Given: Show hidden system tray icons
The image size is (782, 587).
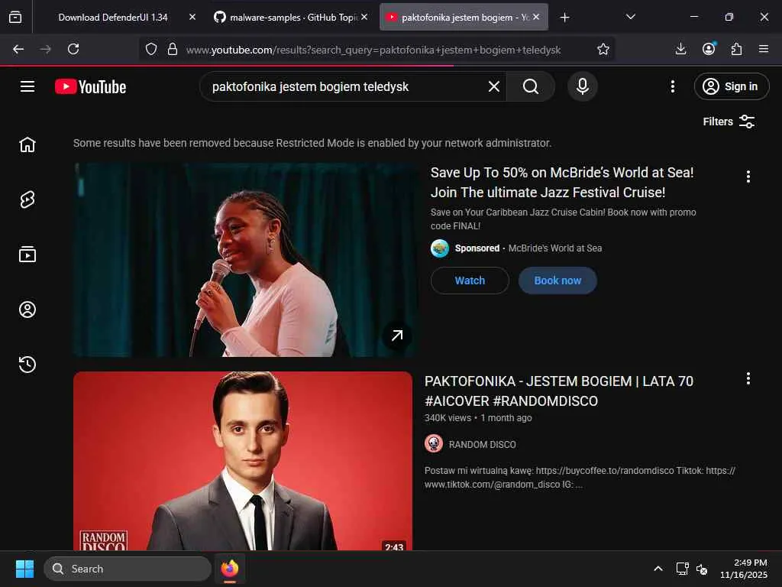Looking at the screenshot, I should [x=658, y=569].
